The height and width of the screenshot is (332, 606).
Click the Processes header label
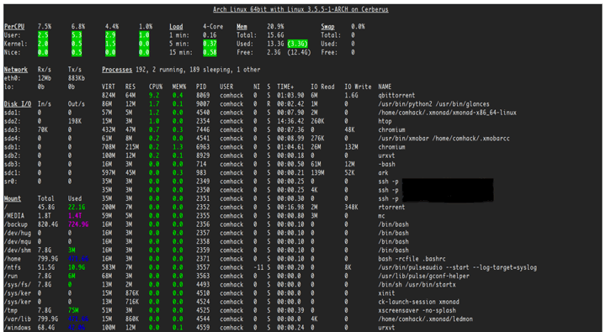(117, 70)
